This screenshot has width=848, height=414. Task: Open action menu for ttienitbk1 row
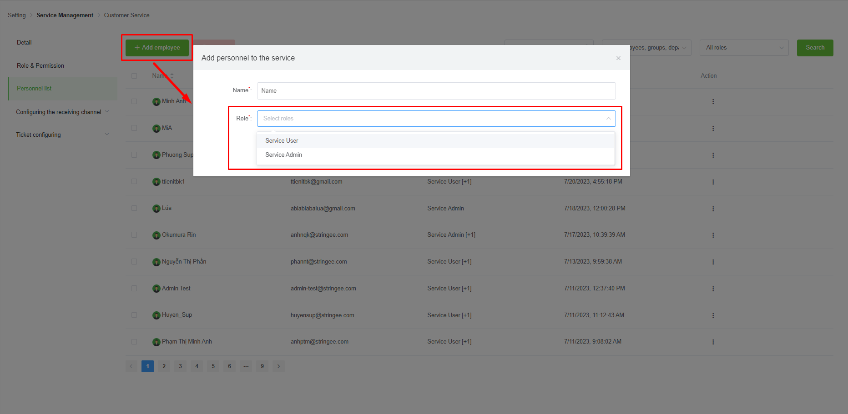(x=713, y=182)
